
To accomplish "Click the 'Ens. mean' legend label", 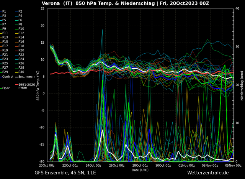I will pos(26,77).
